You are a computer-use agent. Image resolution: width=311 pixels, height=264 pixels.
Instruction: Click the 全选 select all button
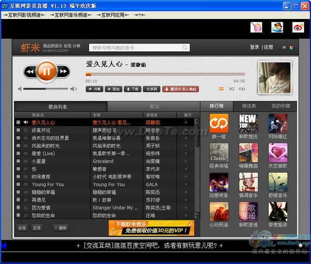pos(22,228)
